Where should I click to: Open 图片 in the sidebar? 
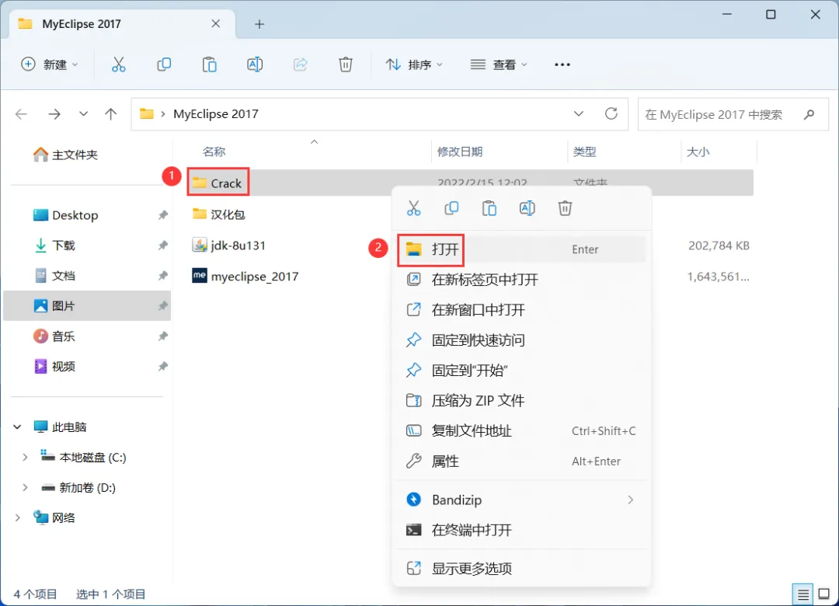(x=54, y=306)
